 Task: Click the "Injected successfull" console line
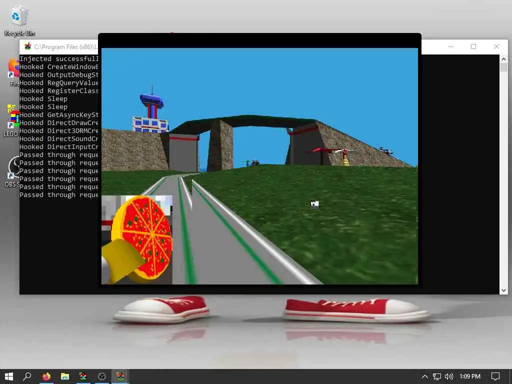point(59,59)
